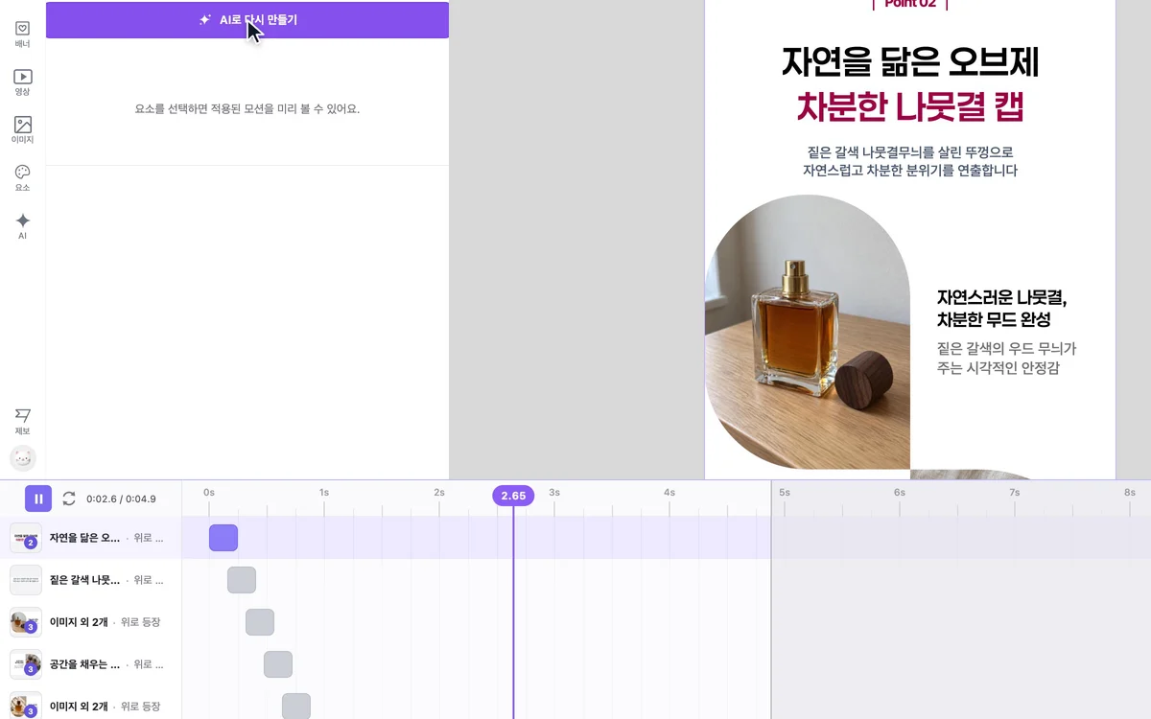The height and width of the screenshot is (719, 1151).
Task: Click the 2.65 playhead marker
Action: tap(513, 496)
